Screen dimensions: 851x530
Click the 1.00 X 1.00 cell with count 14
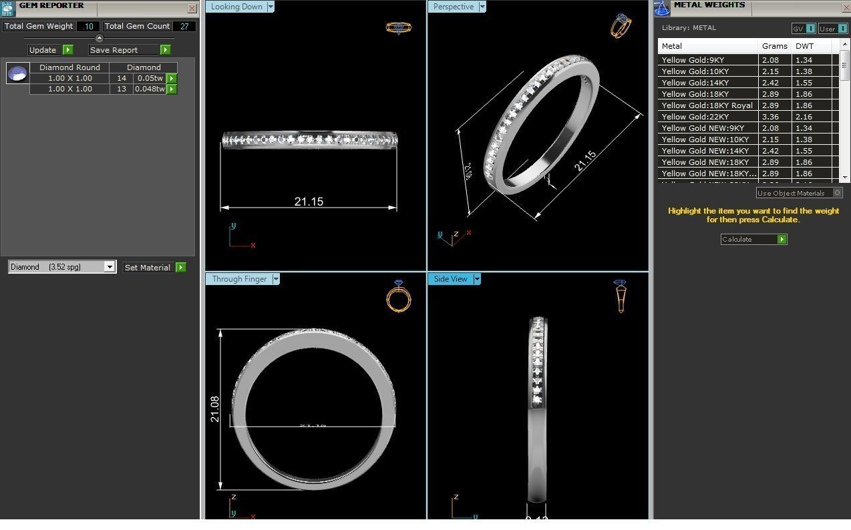69,78
